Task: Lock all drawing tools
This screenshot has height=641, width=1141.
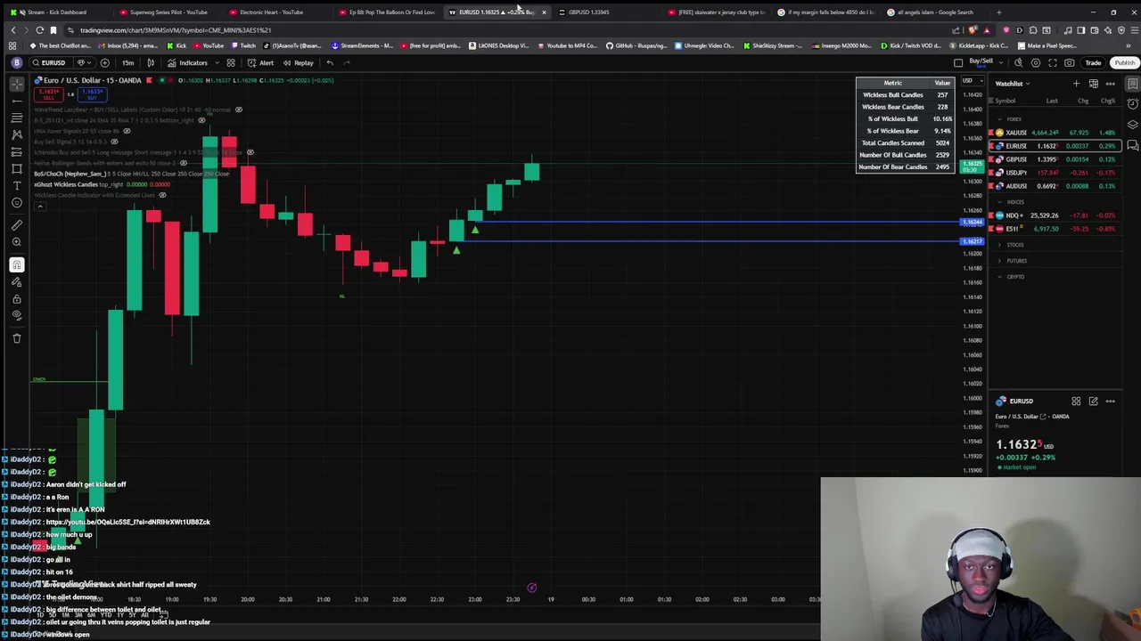Action: tap(17, 298)
